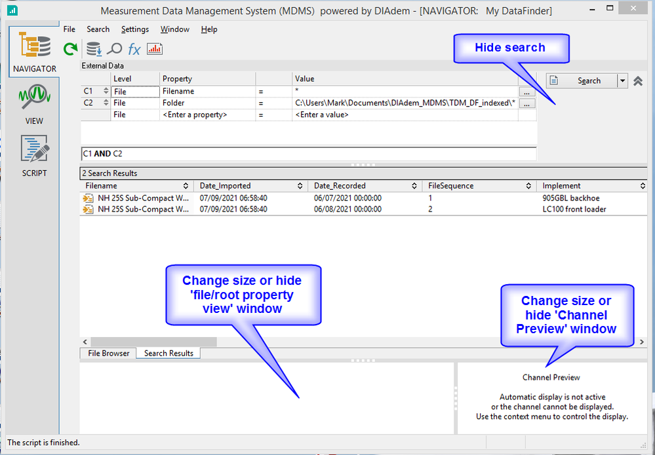Select the 'LC100 front loader' implement cell
Image resolution: width=655 pixels, height=455 pixels.
(574, 209)
